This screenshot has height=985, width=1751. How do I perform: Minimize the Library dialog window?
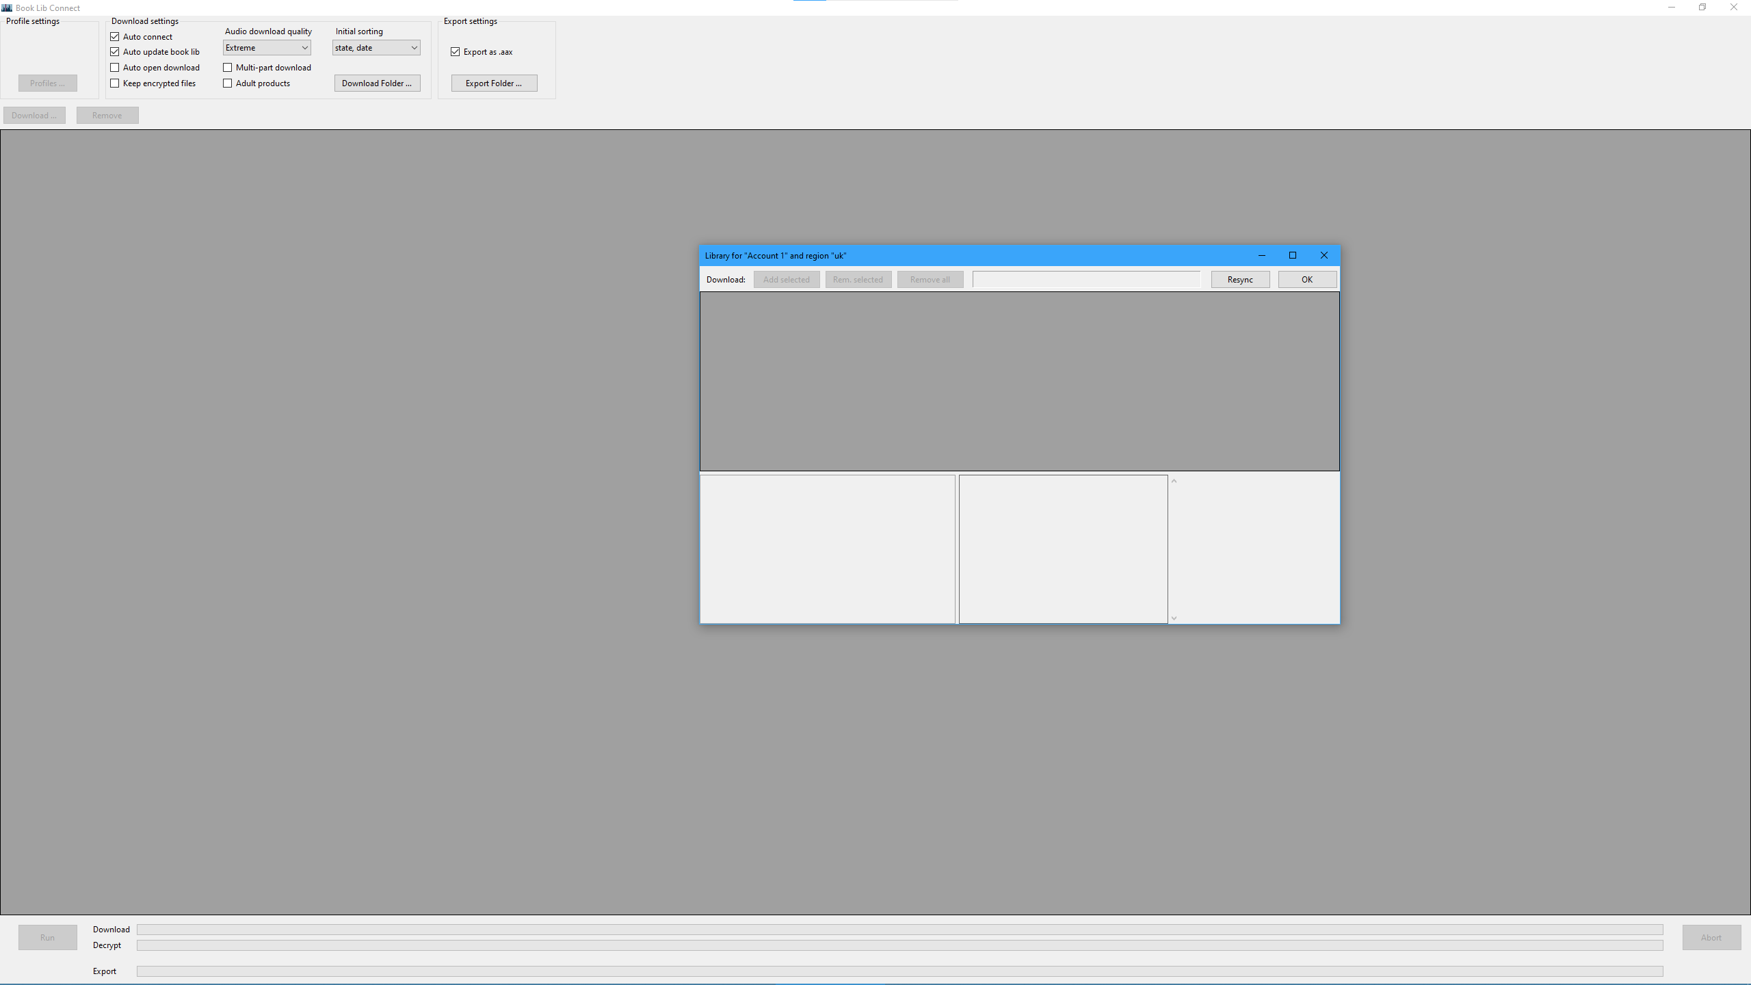click(1261, 255)
